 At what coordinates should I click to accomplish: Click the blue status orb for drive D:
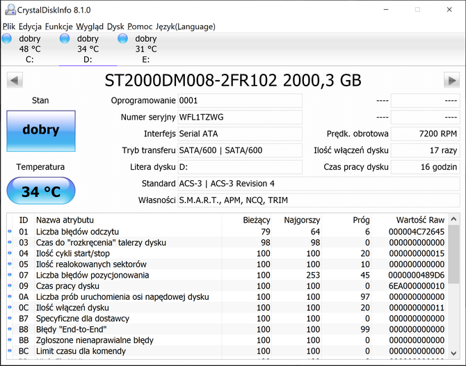tap(65, 39)
